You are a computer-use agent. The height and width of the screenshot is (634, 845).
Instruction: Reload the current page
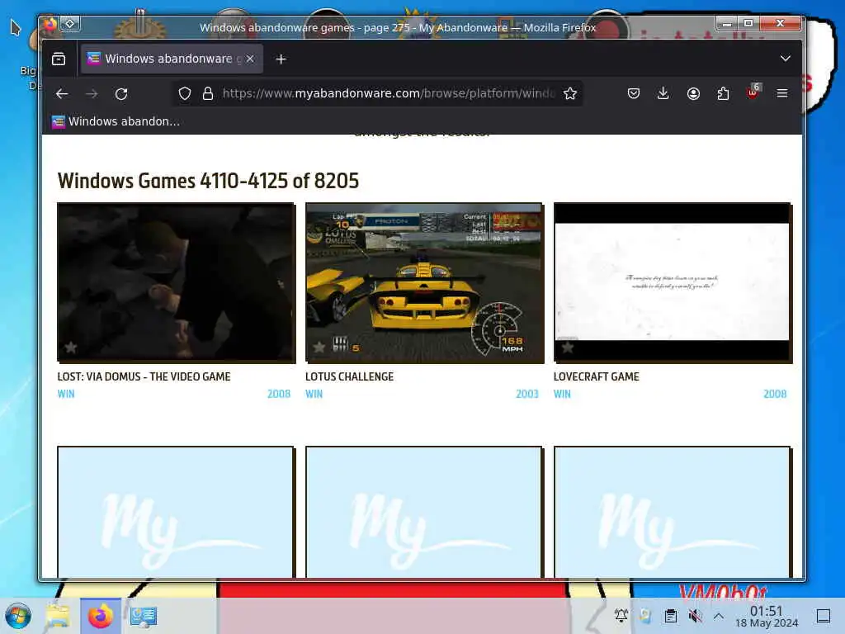121,93
